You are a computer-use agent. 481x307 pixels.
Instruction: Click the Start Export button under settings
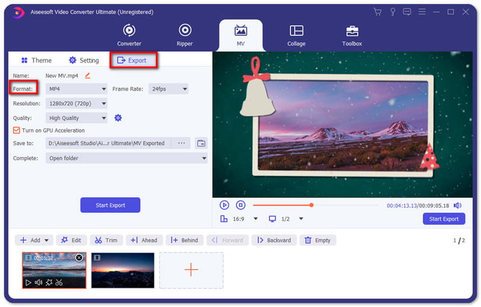(x=110, y=205)
